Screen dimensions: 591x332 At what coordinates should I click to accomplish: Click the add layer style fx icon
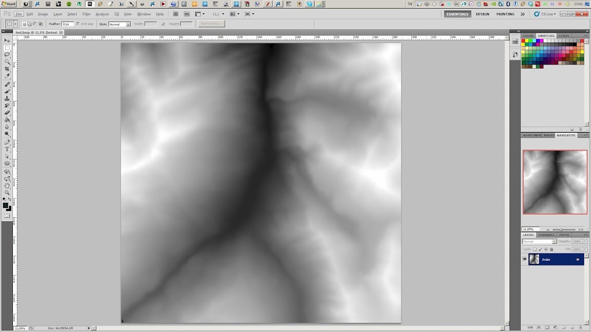pyautogui.click(x=539, y=328)
